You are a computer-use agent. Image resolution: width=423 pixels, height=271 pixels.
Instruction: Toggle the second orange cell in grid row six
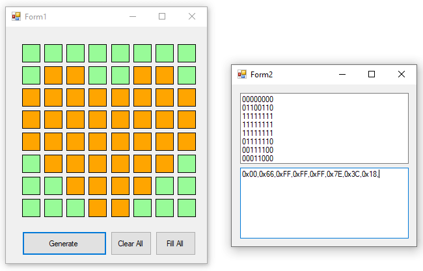click(x=75, y=164)
